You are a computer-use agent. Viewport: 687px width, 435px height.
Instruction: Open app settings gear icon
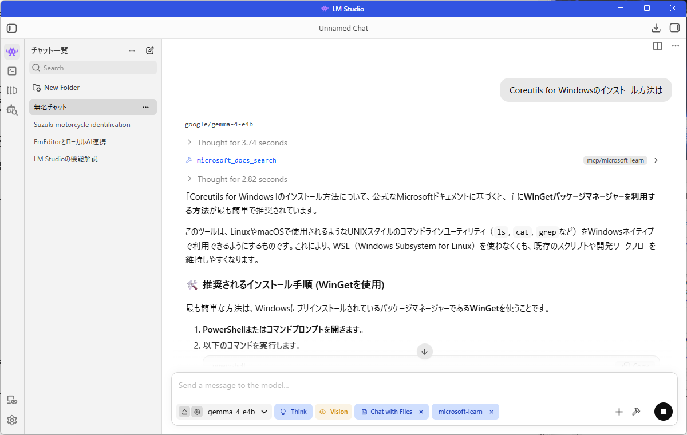point(12,420)
